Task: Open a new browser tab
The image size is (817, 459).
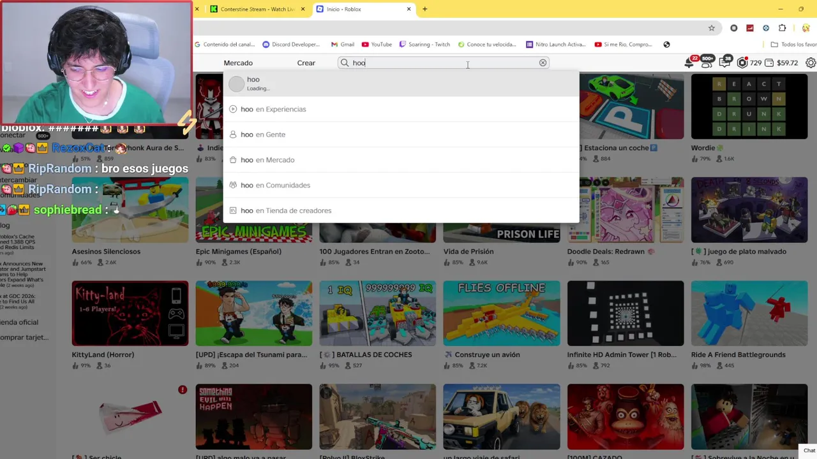Action: (424, 9)
